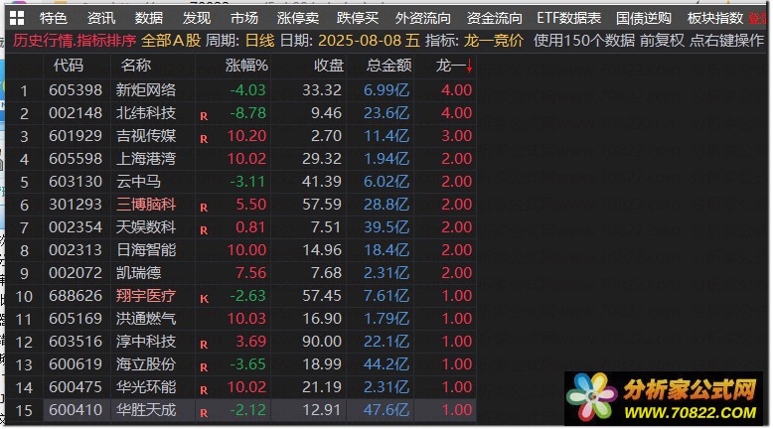Sort by 名称 column header
This screenshot has height=429, width=773.
136,65
